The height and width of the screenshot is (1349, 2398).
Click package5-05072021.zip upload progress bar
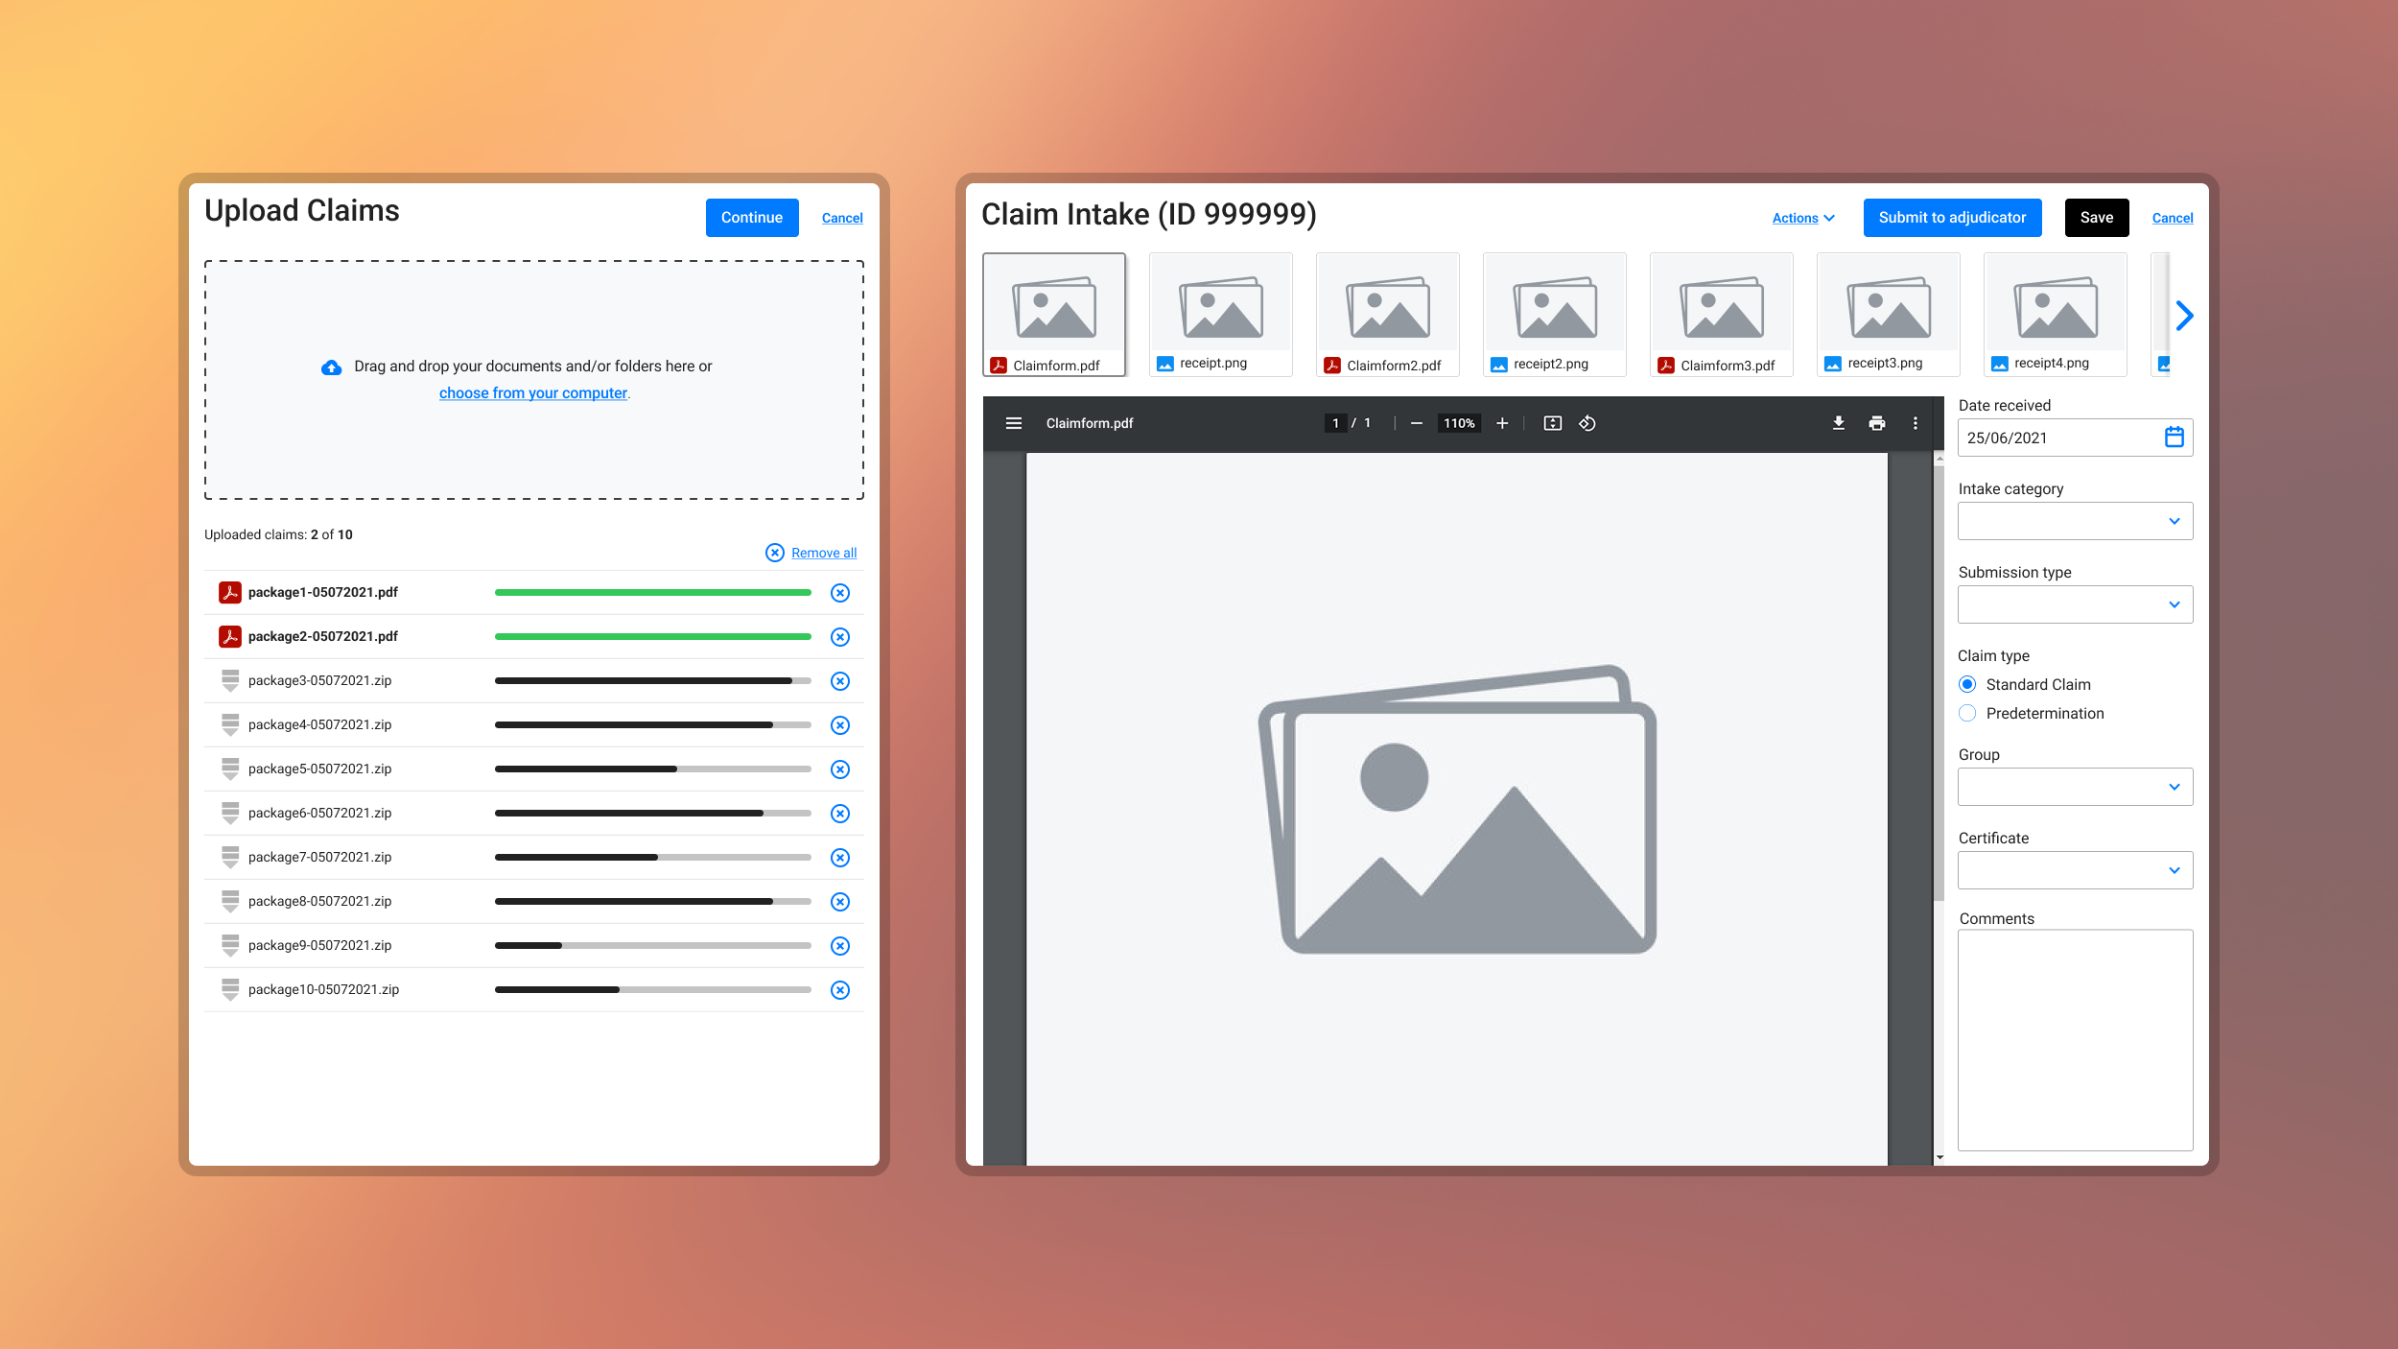tap(652, 769)
